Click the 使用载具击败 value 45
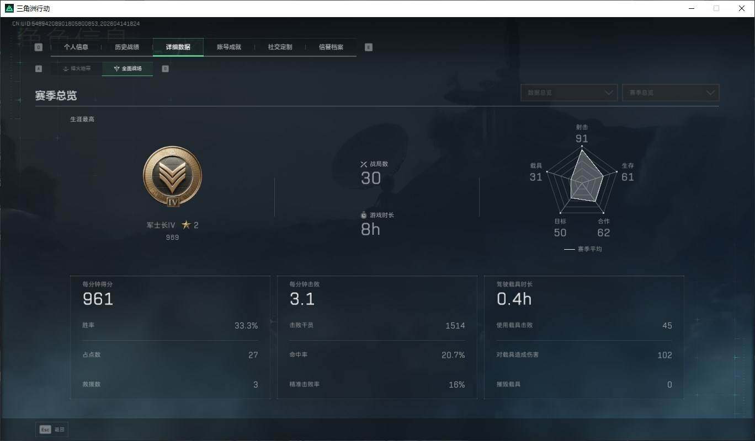Image resolution: width=755 pixels, height=441 pixels. pos(667,326)
